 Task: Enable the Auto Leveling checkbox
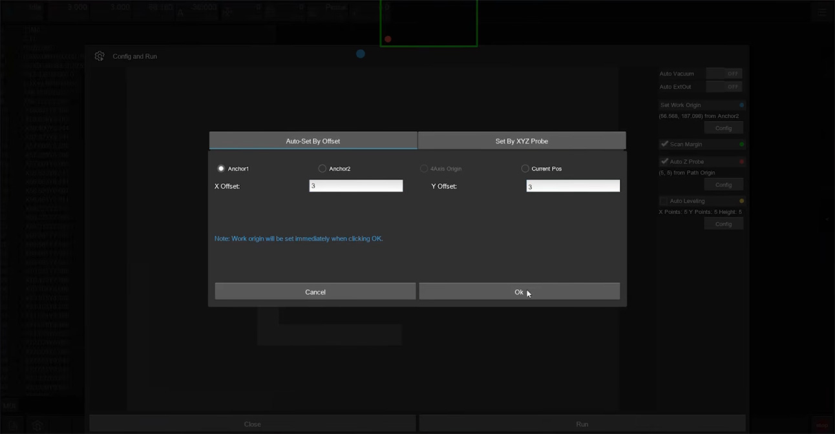664,201
